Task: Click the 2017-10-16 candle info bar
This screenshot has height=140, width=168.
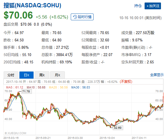Action: (x=83, y=82)
